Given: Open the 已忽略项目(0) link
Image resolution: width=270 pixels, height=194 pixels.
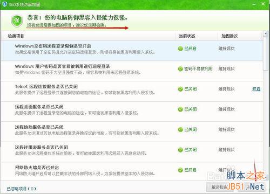Looking at the screenshot, I should (x=22, y=189).
